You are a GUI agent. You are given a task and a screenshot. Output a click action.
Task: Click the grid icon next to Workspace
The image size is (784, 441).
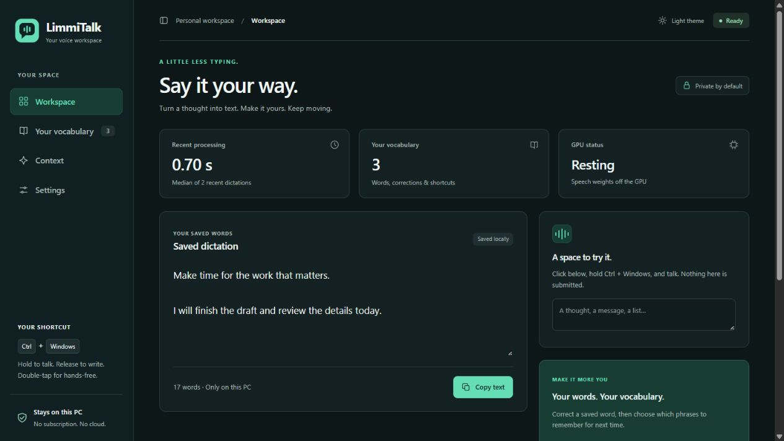click(24, 102)
